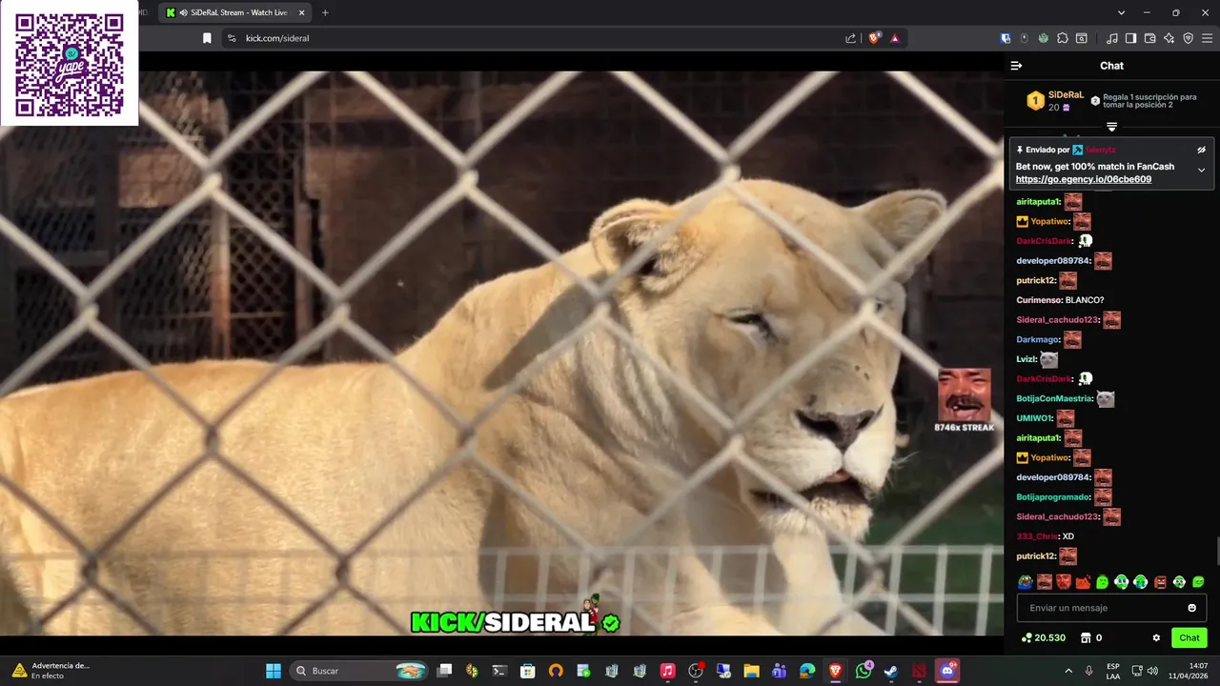
Task: Hide the pinned message with the eye icon
Action: click(1201, 150)
